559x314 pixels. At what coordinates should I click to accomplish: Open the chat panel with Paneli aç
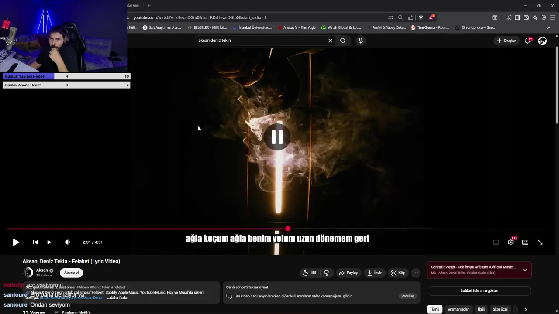coord(408,296)
